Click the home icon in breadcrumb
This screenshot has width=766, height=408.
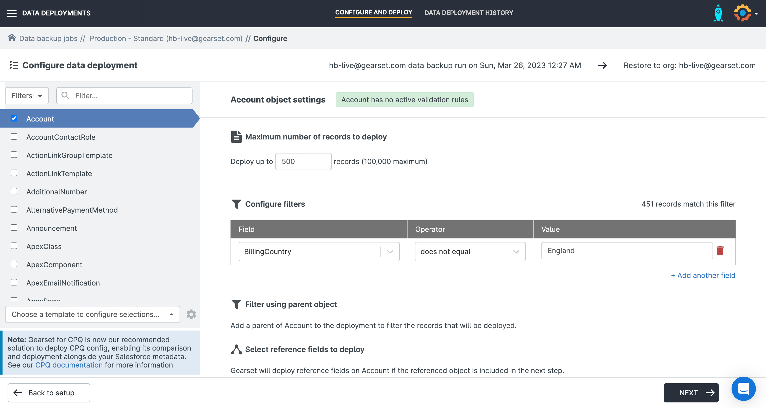pyautogui.click(x=12, y=38)
